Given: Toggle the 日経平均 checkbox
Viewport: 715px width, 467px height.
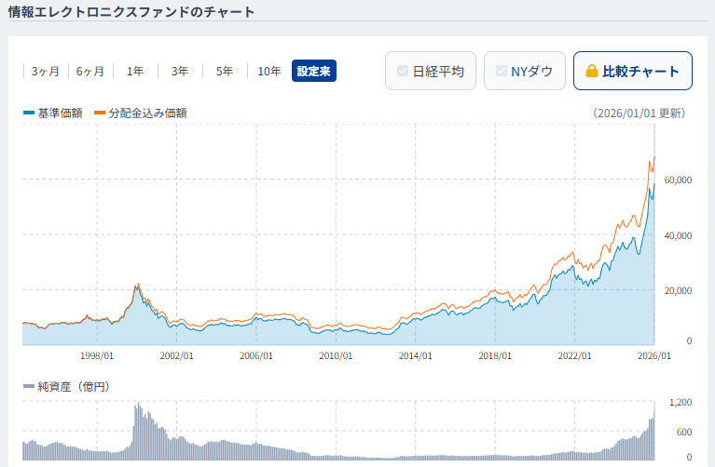Looking at the screenshot, I should [403, 71].
